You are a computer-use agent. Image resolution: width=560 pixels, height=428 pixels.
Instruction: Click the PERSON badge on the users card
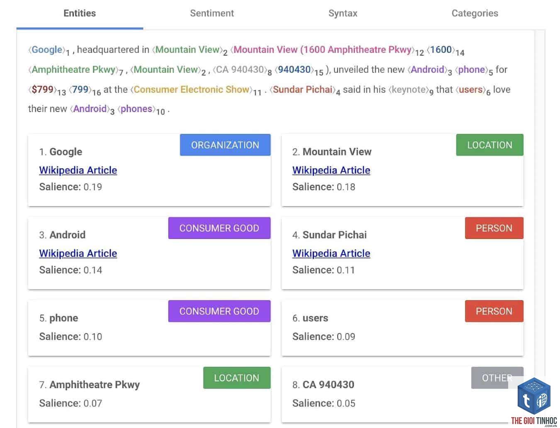pos(494,311)
